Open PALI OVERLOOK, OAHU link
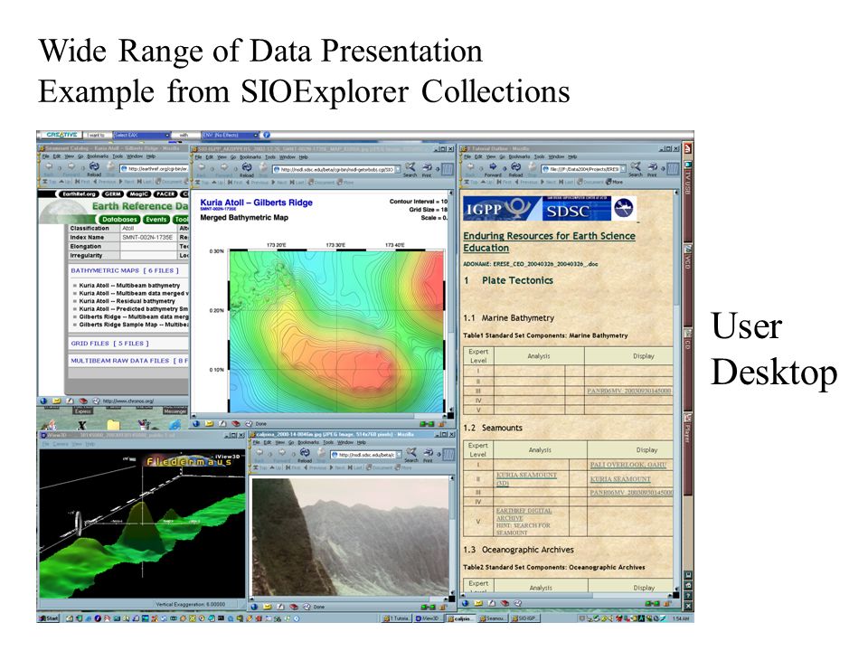Image resolution: width=868 pixels, height=651 pixels. tap(627, 465)
